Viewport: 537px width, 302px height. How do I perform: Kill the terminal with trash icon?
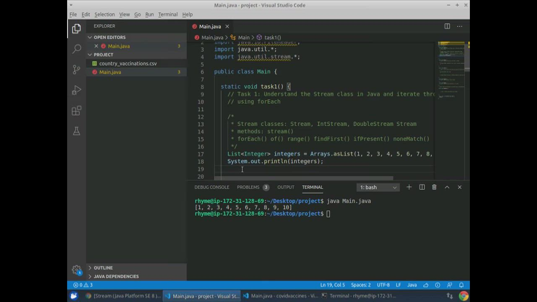pyautogui.click(x=434, y=187)
